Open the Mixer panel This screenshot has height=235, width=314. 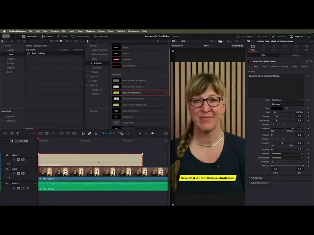262,36
